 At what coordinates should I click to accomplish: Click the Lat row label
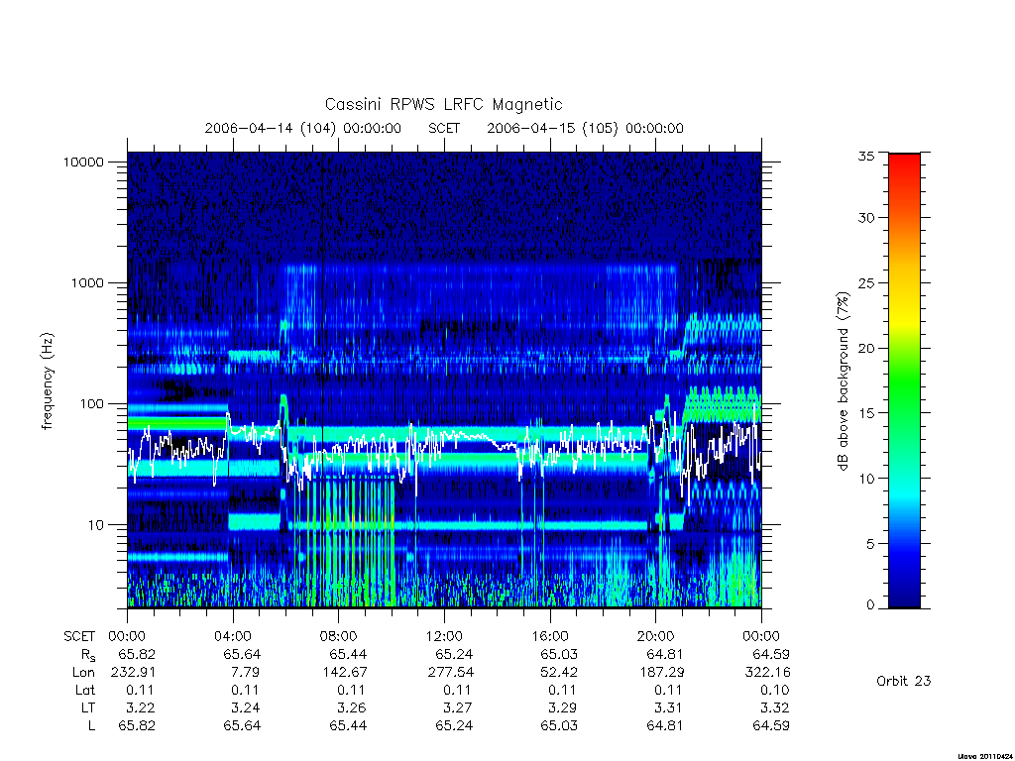coord(85,690)
